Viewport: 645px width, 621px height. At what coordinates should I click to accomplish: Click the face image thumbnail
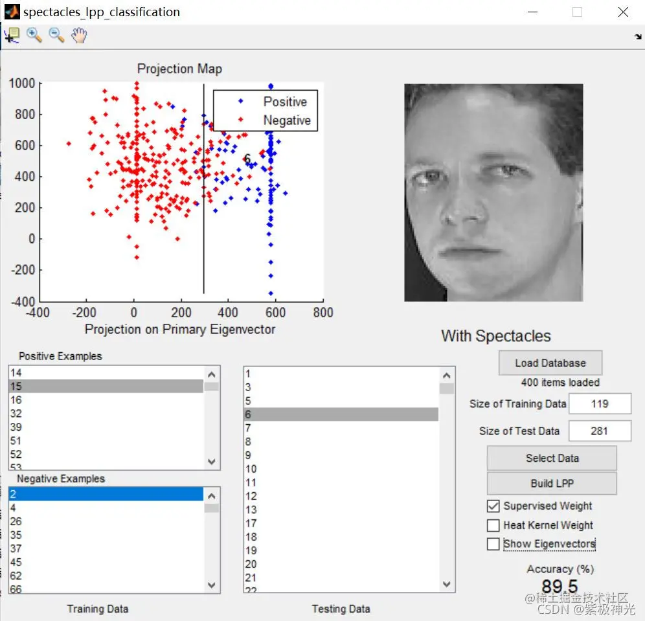tap(493, 192)
